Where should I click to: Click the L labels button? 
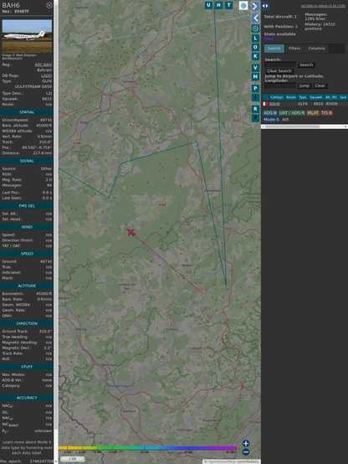(x=255, y=39)
